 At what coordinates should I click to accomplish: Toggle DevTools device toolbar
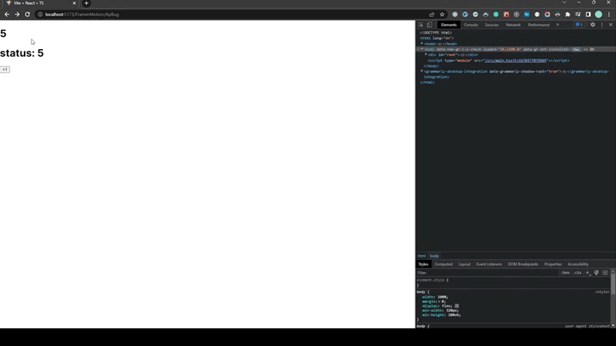429,25
